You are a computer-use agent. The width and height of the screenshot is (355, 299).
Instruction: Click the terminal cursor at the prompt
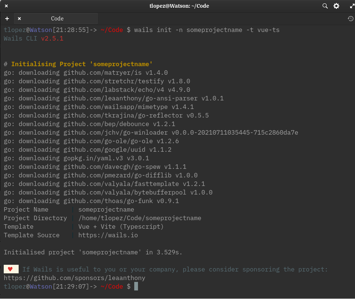[136, 286]
